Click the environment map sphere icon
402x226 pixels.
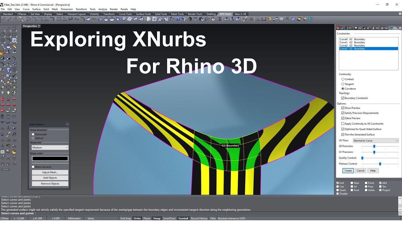305,19
